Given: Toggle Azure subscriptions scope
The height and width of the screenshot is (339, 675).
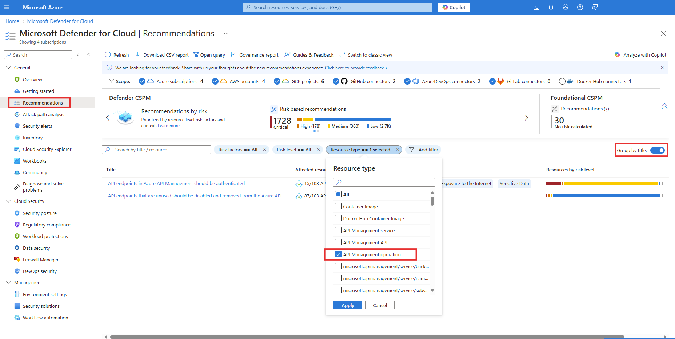Looking at the screenshot, I should pyautogui.click(x=142, y=81).
